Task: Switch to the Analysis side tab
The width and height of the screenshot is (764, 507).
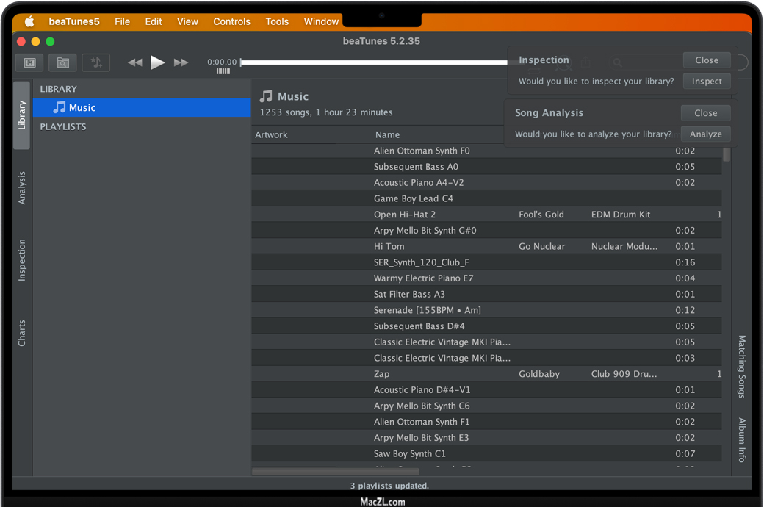Action: [22, 188]
